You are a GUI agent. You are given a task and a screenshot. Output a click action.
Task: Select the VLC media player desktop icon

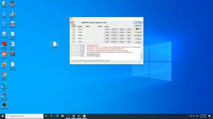pyautogui.click(x=13, y=15)
